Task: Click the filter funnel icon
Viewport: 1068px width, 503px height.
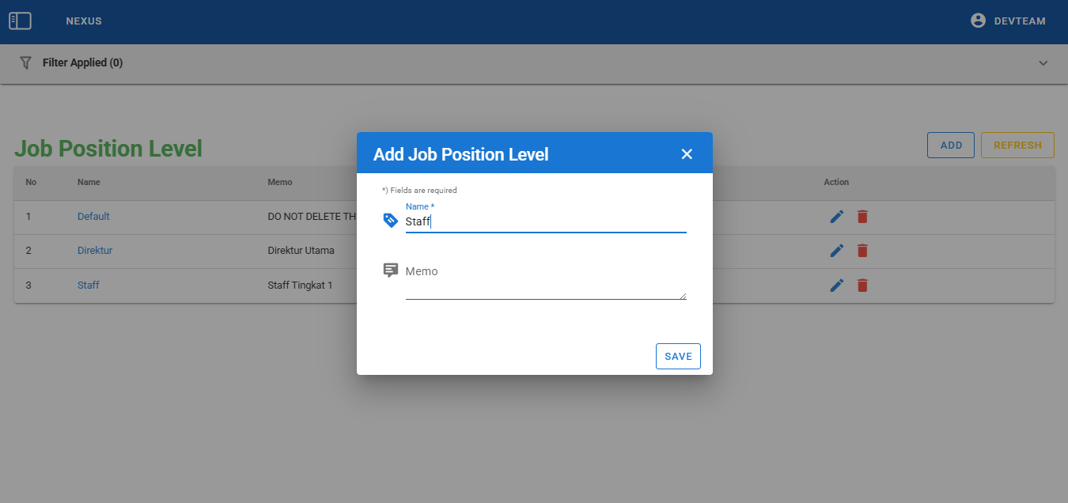Action: 26,62
